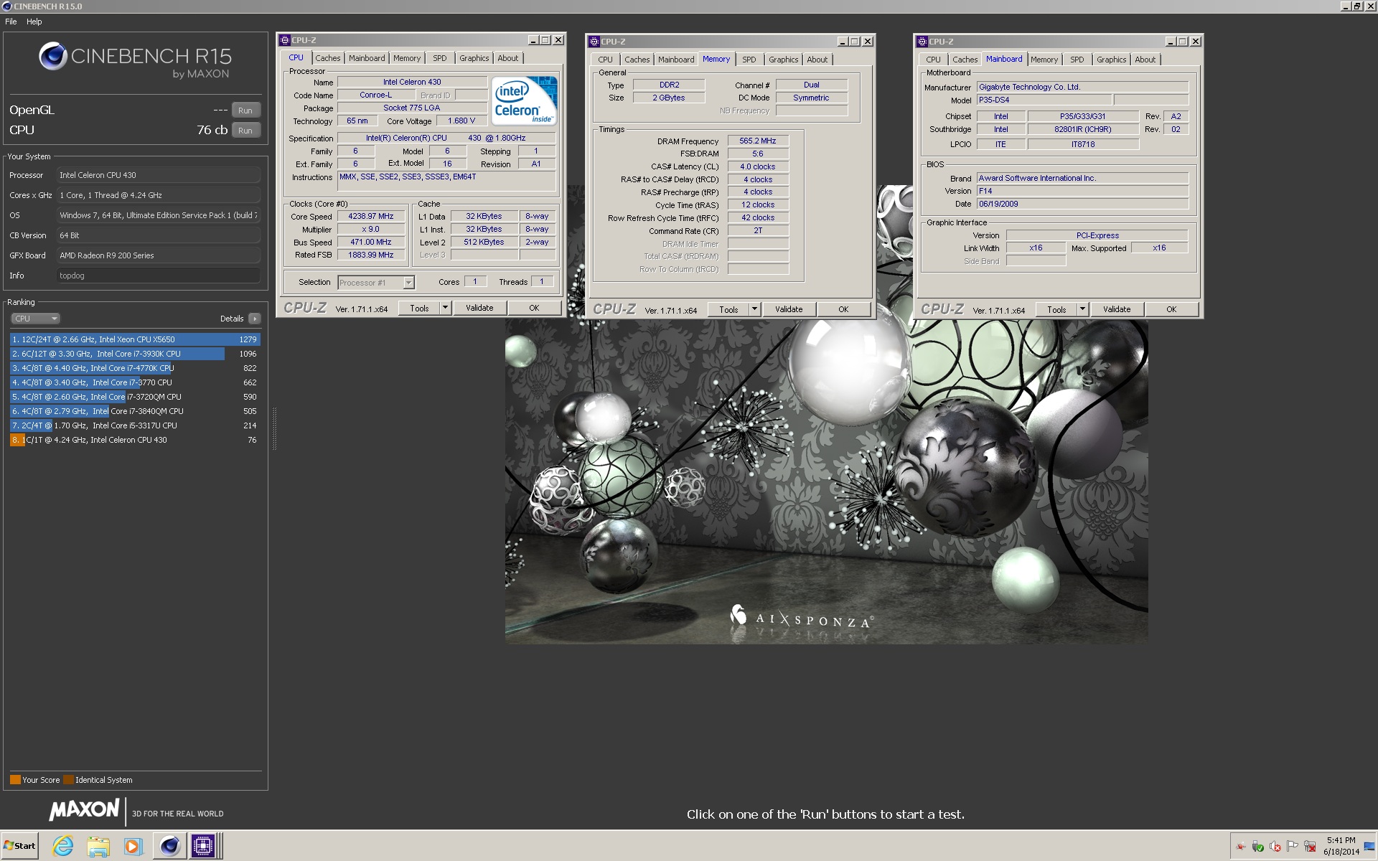
Task: Click Core Voltage value 1.680 V
Action: click(461, 121)
